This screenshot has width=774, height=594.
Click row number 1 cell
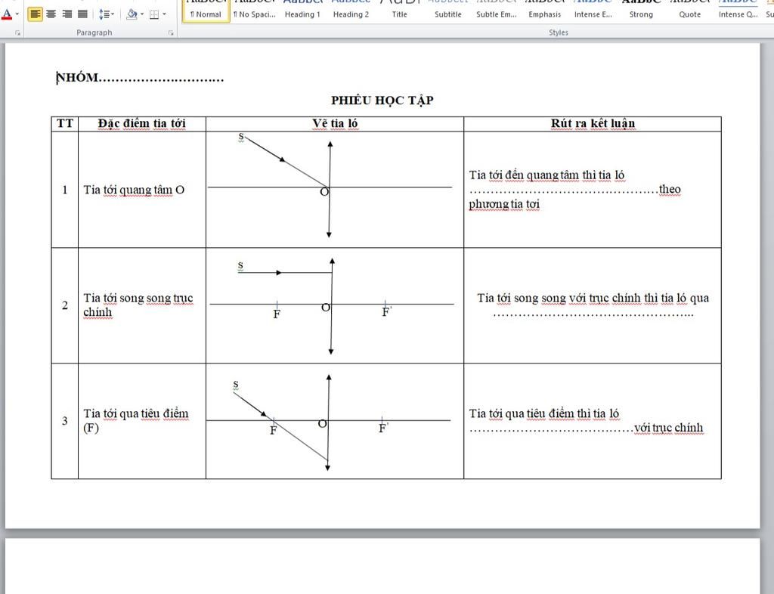pos(65,190)
